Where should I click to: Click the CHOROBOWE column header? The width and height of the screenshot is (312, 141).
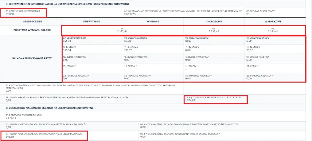click(x=214, y=22)
